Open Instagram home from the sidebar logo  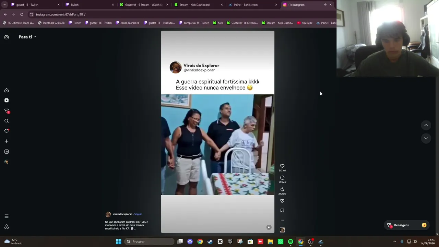(7, 37)
